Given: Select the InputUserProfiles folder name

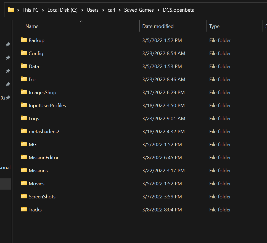Looking at the screenshot, I should click(47, 106).
